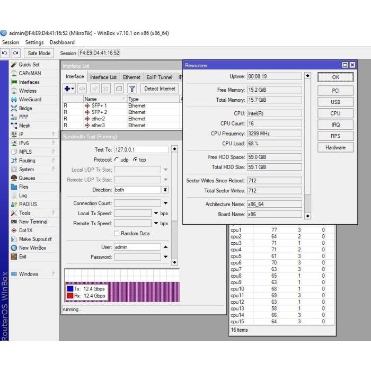371x371 pixels.
Task: Click the comment interface button
Action: (x=119, y=89)
